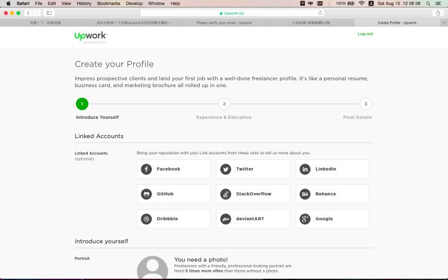Click Safari forward arrow
448x280 pixels.
[x=37, y=13]
